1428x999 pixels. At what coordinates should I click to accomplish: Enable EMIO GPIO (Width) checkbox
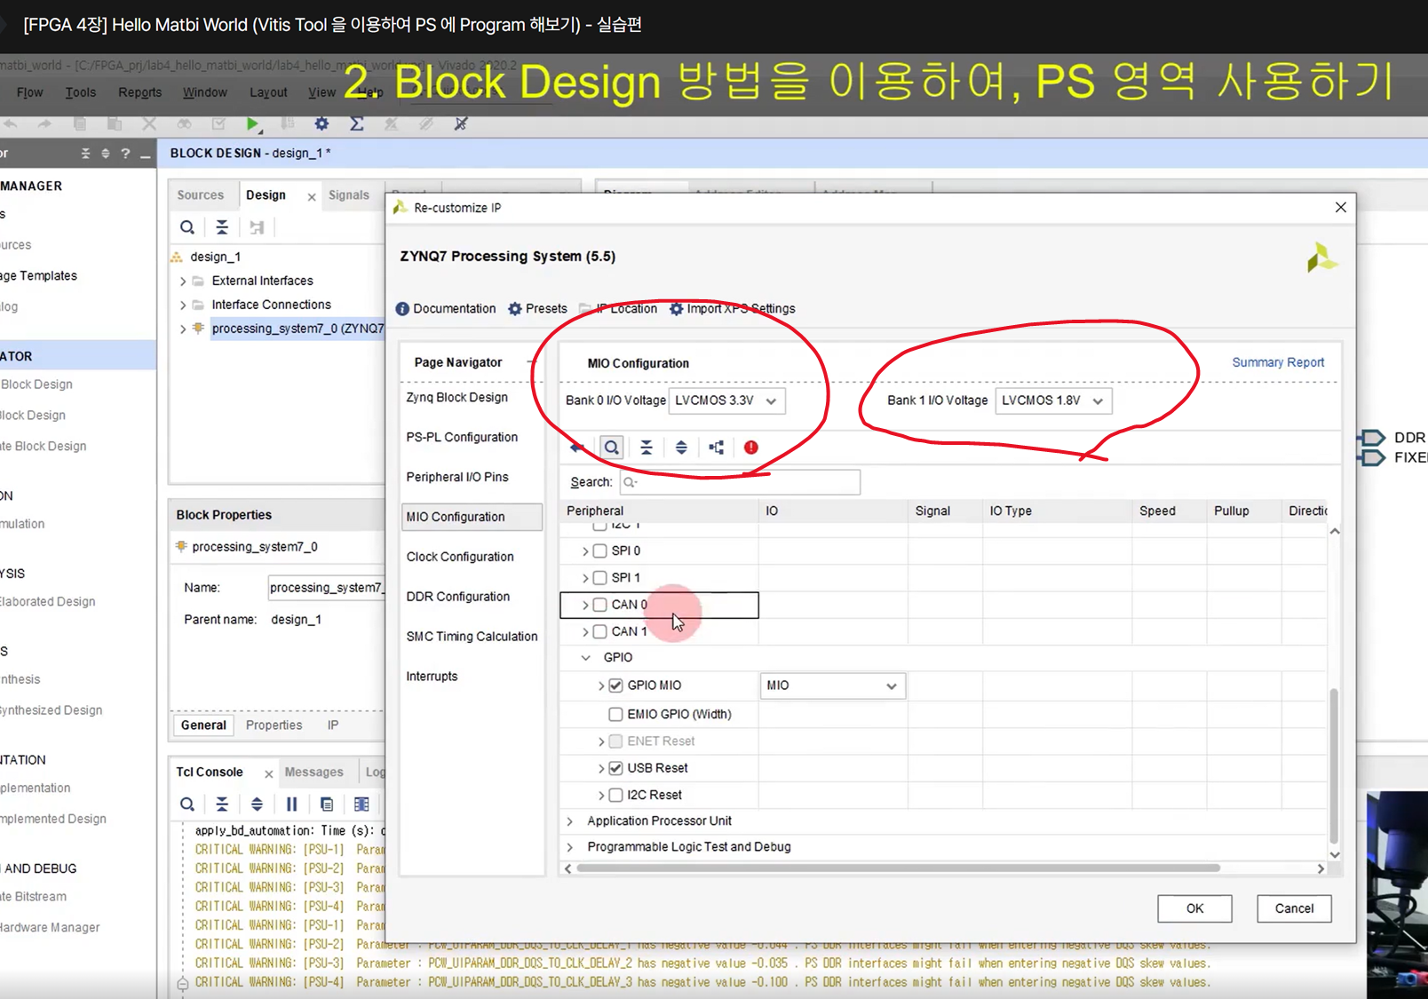tap(616, 714)
